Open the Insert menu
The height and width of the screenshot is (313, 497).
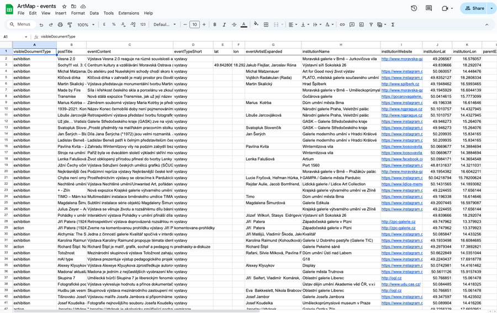(61, 13)
